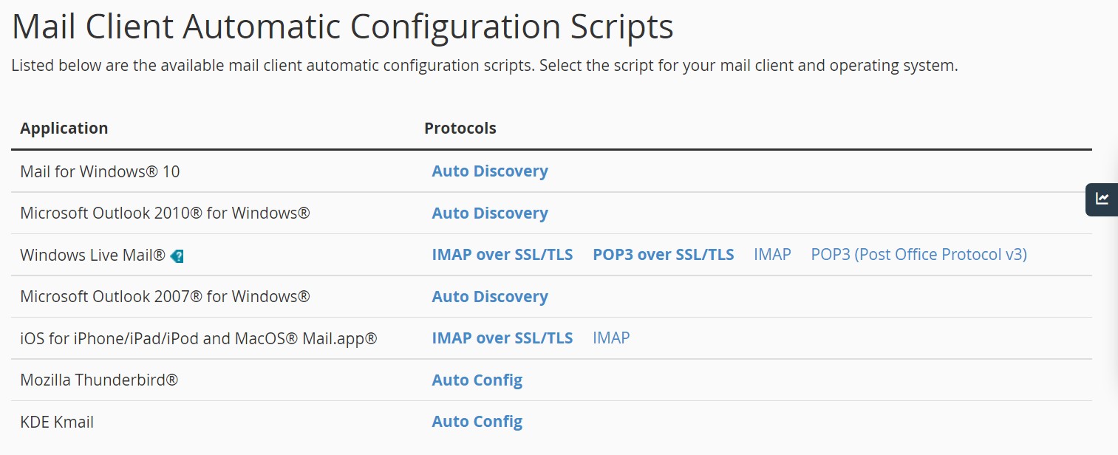Click the KDE Kmail application name
This screenshot has height=455, width=1118.
click(x=57, y=422)
